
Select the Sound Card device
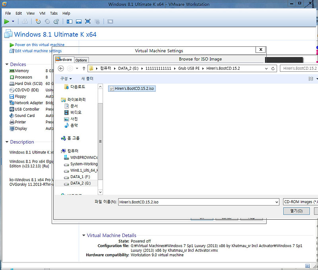coord(25,116)
